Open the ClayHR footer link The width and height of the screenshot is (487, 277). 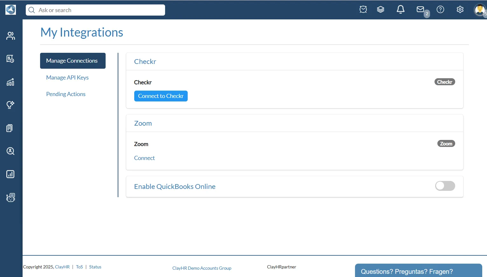coord(62,267)
